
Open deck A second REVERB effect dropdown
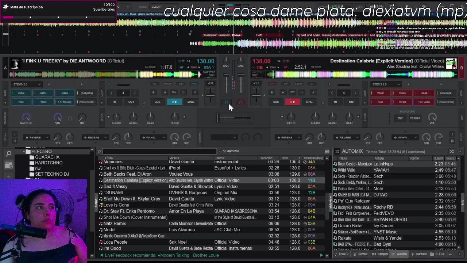(94, 138)
